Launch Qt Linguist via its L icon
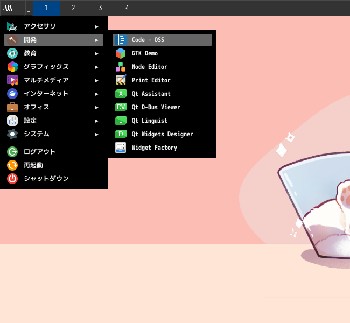 (x=121, y=121)
